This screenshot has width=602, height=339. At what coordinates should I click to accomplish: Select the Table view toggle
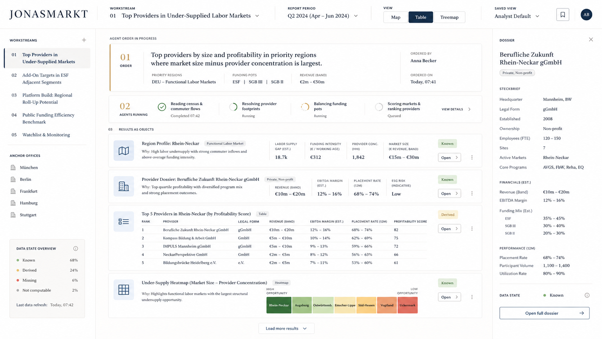[421, 17]
